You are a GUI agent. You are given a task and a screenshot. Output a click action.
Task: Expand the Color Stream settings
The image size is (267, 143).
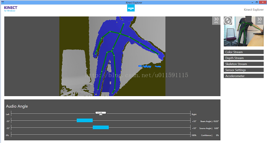click(x=243, y=52)
